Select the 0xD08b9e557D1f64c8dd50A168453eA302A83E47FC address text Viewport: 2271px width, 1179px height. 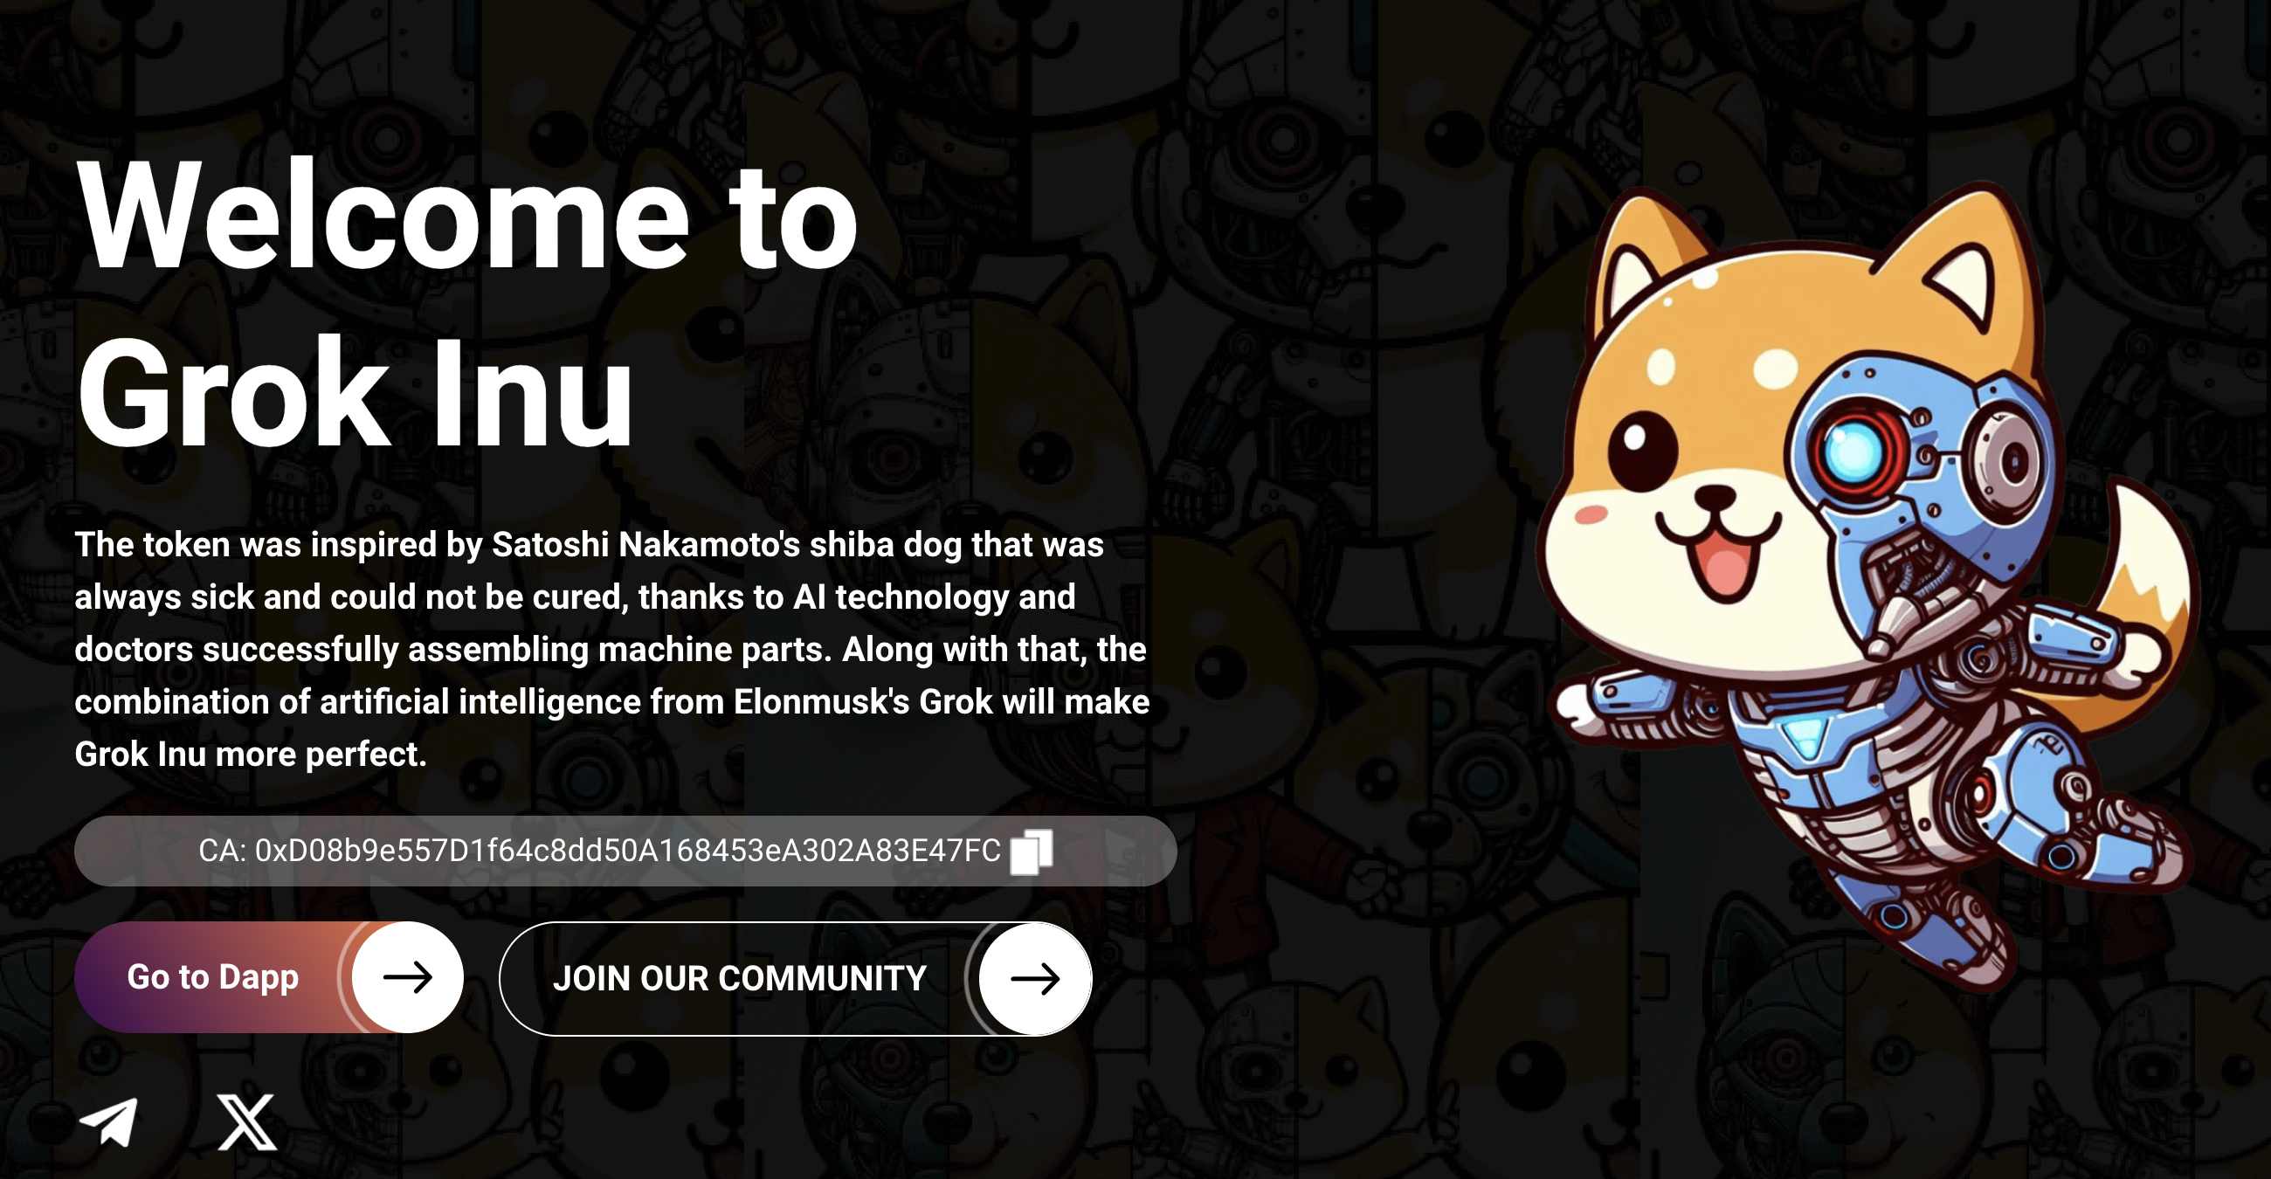628,851
